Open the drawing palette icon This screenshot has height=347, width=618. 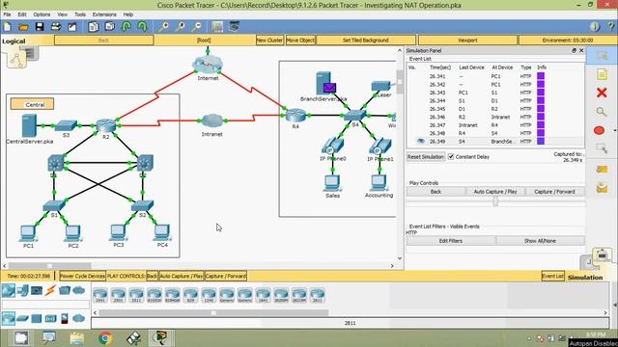217,27
